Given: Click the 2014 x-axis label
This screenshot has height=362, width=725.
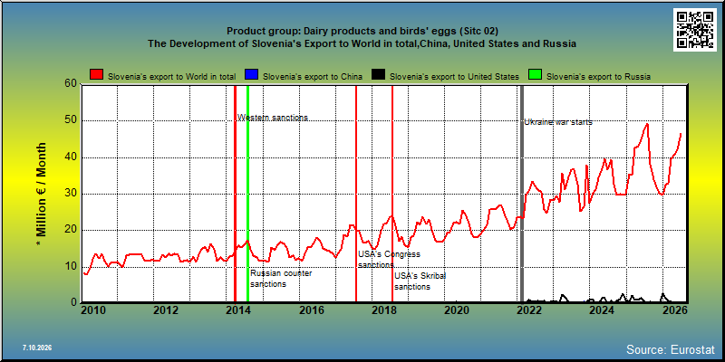Looking at the screenshot, I should tap(238, 310).
